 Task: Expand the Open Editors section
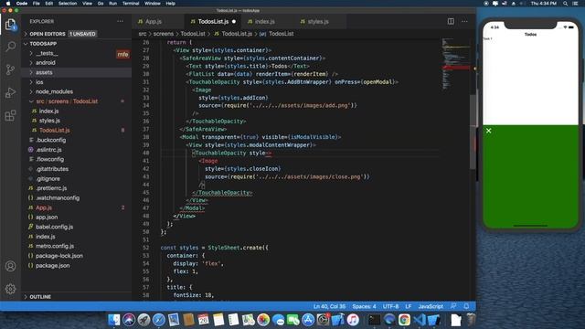point(76,34)
